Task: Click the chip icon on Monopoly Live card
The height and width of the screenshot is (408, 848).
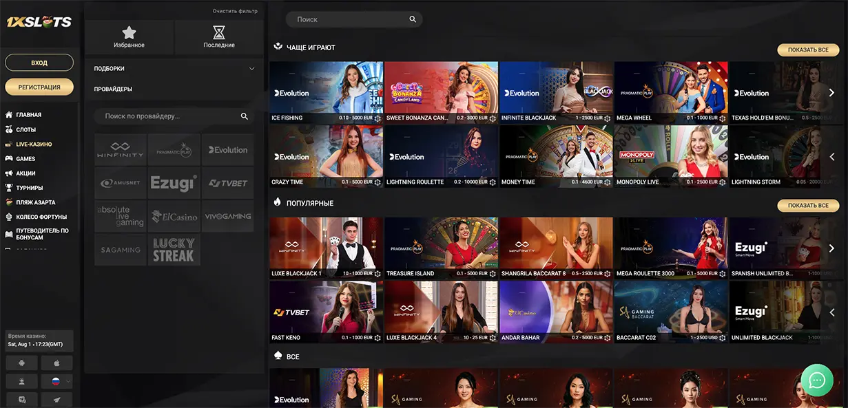Action: pos(723,182)
